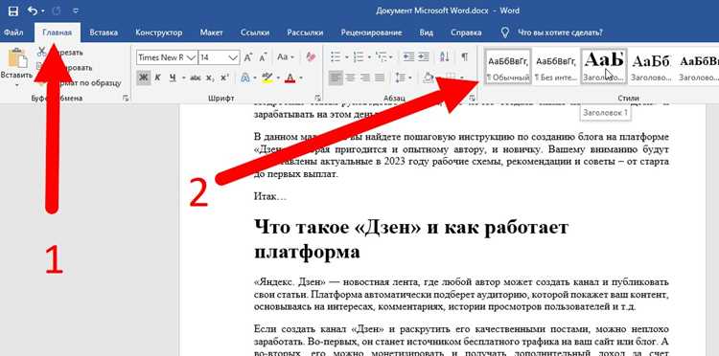Select the Главная ribbon tab
The image size is (719, 356).
[x=57, y=33]
